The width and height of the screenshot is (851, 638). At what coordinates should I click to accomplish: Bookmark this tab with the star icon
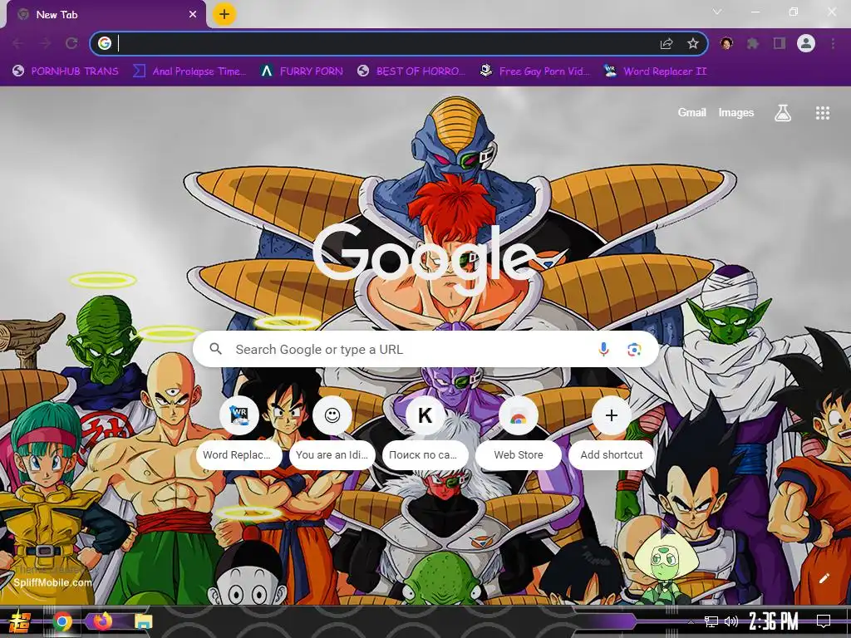[692, 44]
